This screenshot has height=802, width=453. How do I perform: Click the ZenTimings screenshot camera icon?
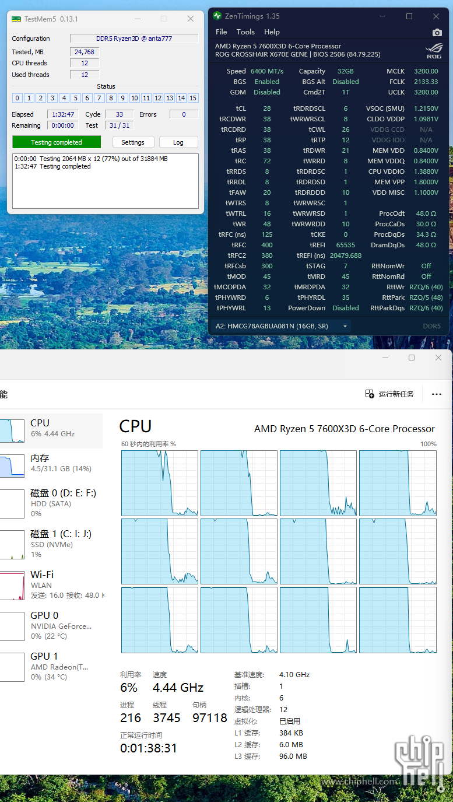pyautogui.click(x=437, y=32)
